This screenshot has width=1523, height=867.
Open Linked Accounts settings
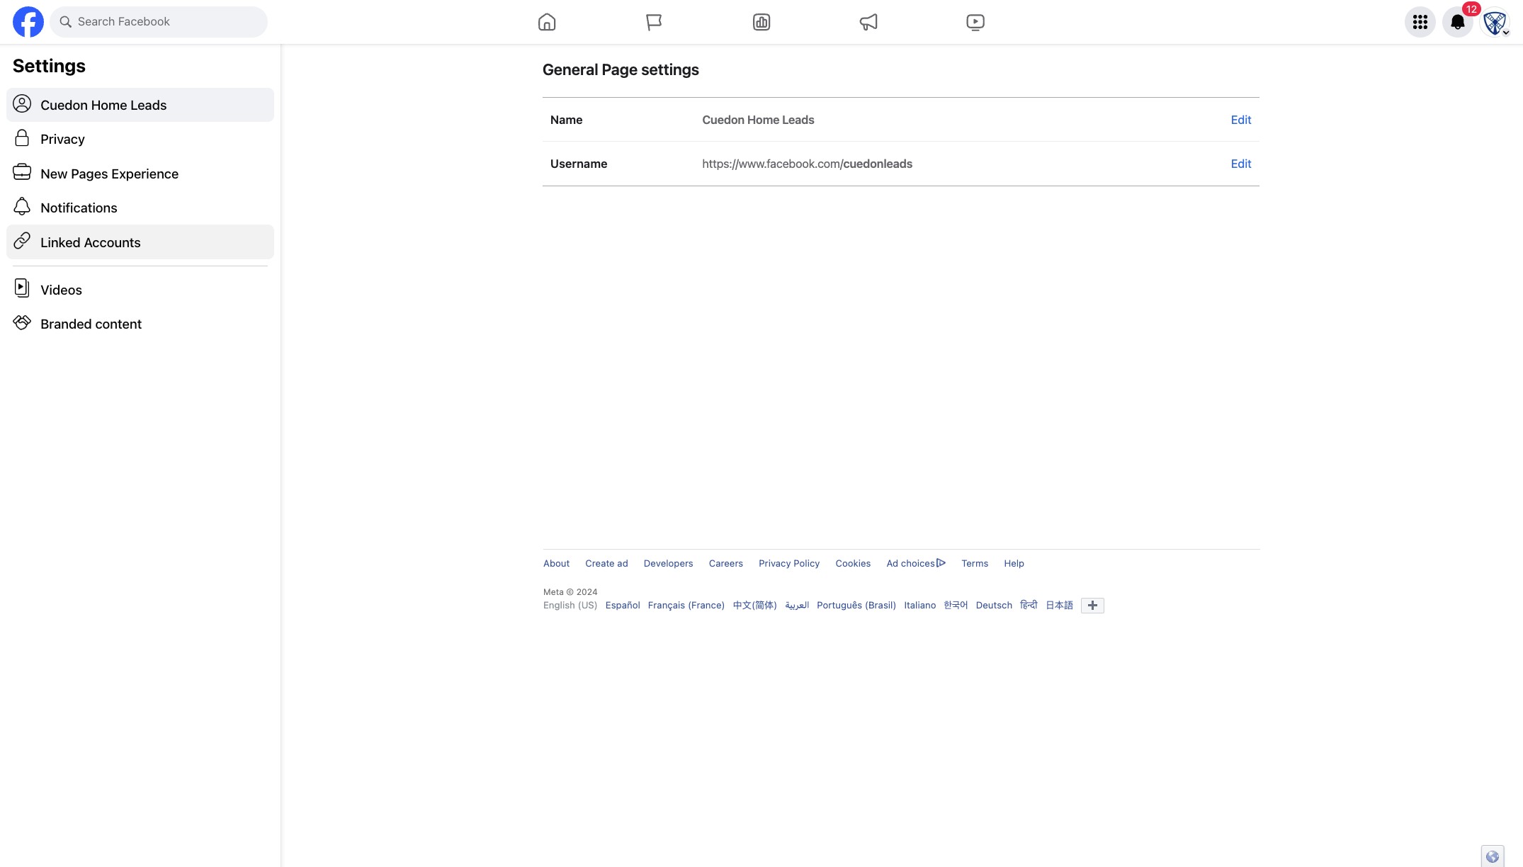[140, 242]
